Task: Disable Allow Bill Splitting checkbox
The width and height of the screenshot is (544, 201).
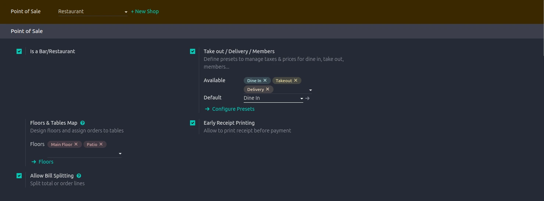Action: pos(19,176)
